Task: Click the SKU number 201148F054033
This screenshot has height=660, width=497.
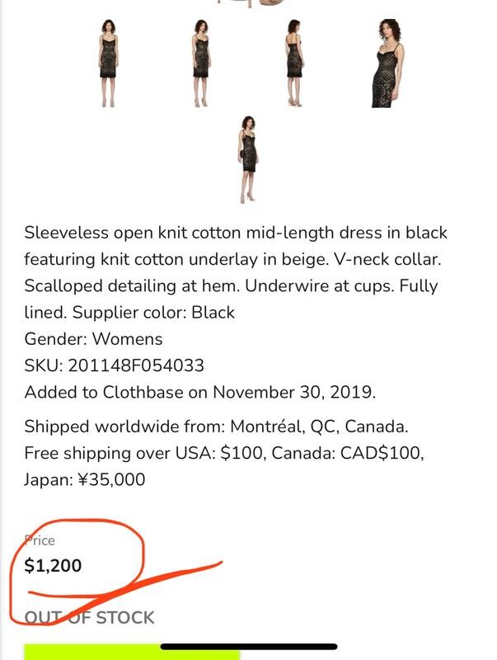Action: point(138,365)
